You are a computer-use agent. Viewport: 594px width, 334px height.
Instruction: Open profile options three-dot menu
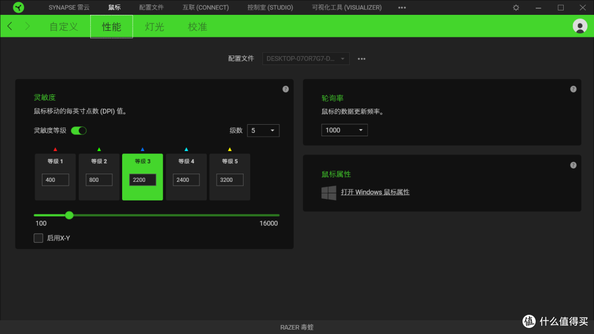[361, 59]
